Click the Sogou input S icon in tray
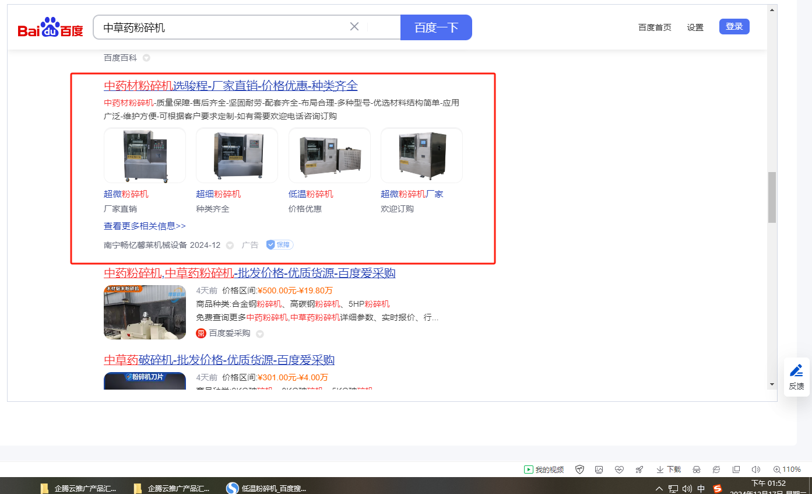 [718, 489]
